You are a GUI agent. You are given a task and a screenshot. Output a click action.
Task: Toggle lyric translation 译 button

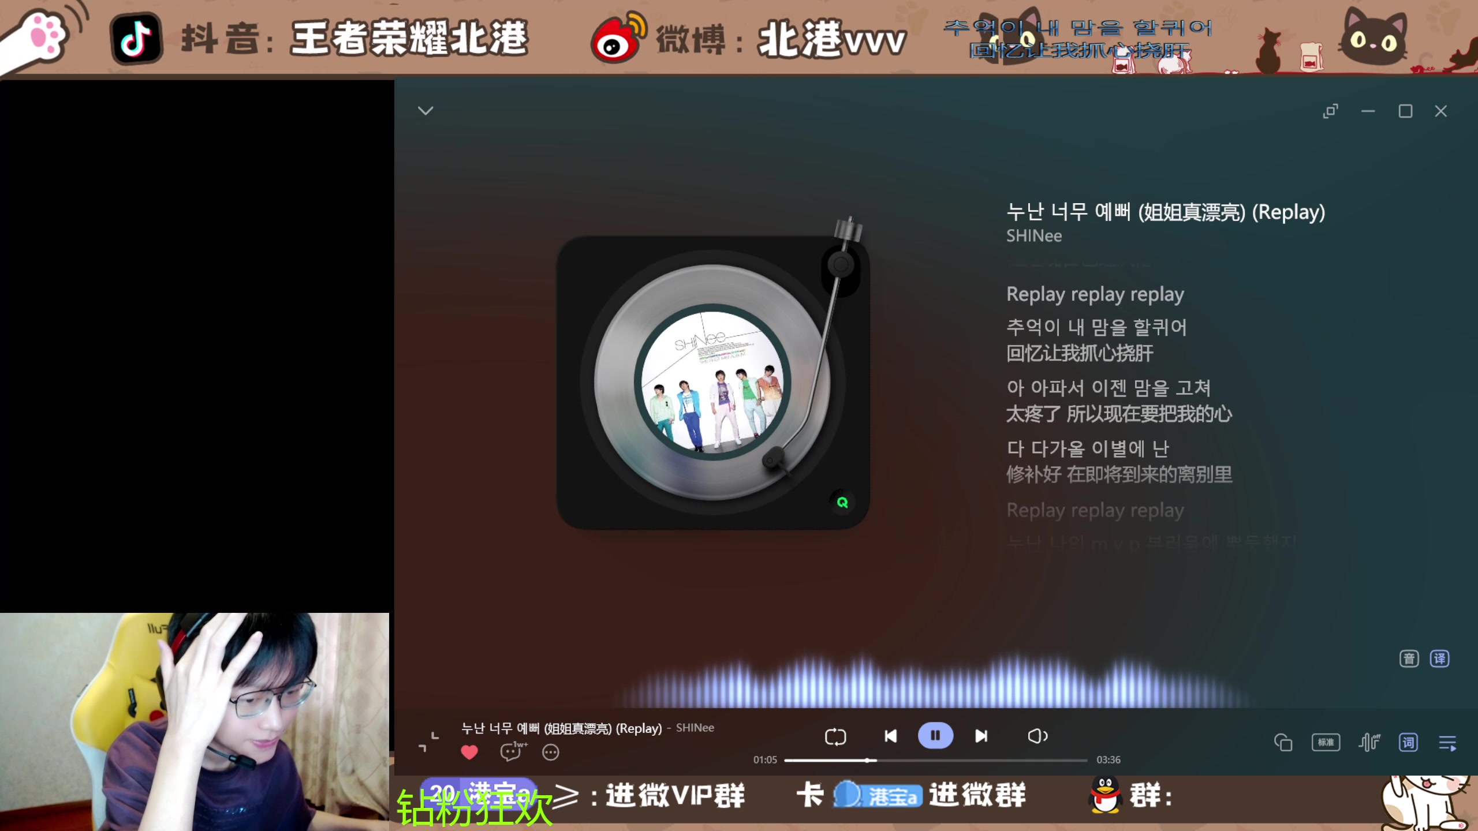point(1439,658)
